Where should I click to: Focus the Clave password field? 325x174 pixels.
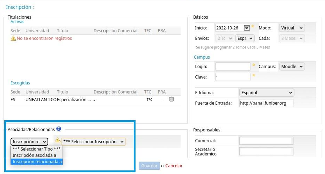(x=233, y=77)
